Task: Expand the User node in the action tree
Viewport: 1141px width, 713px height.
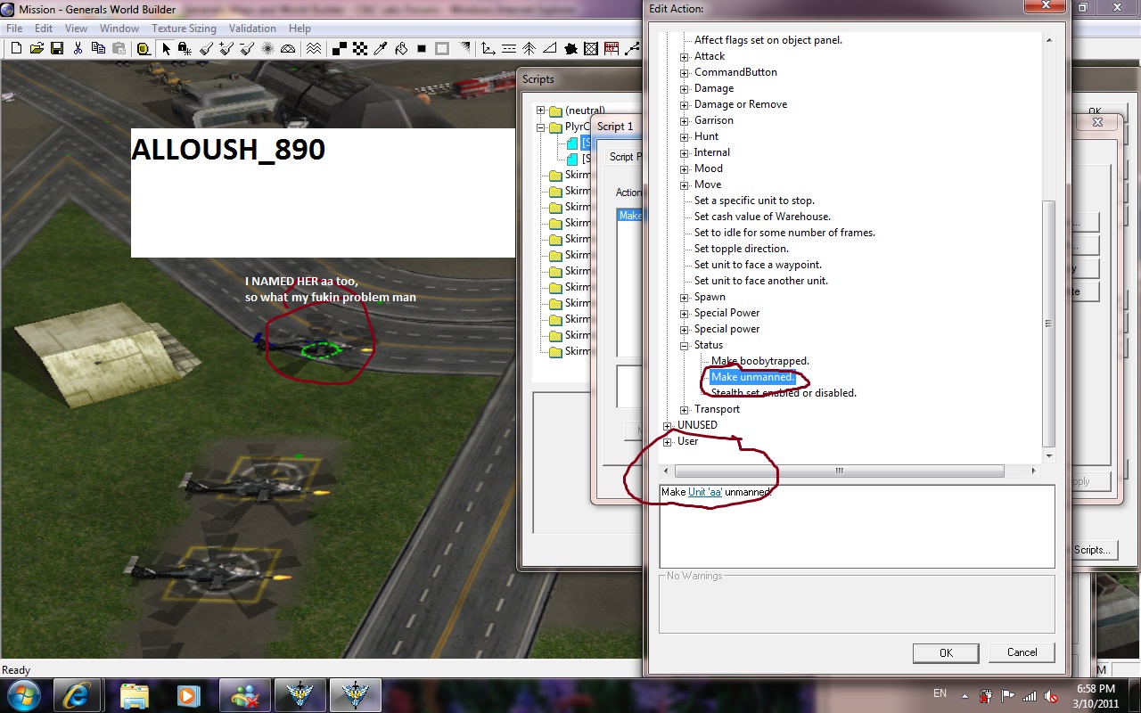Action: [x=668, y=441]
